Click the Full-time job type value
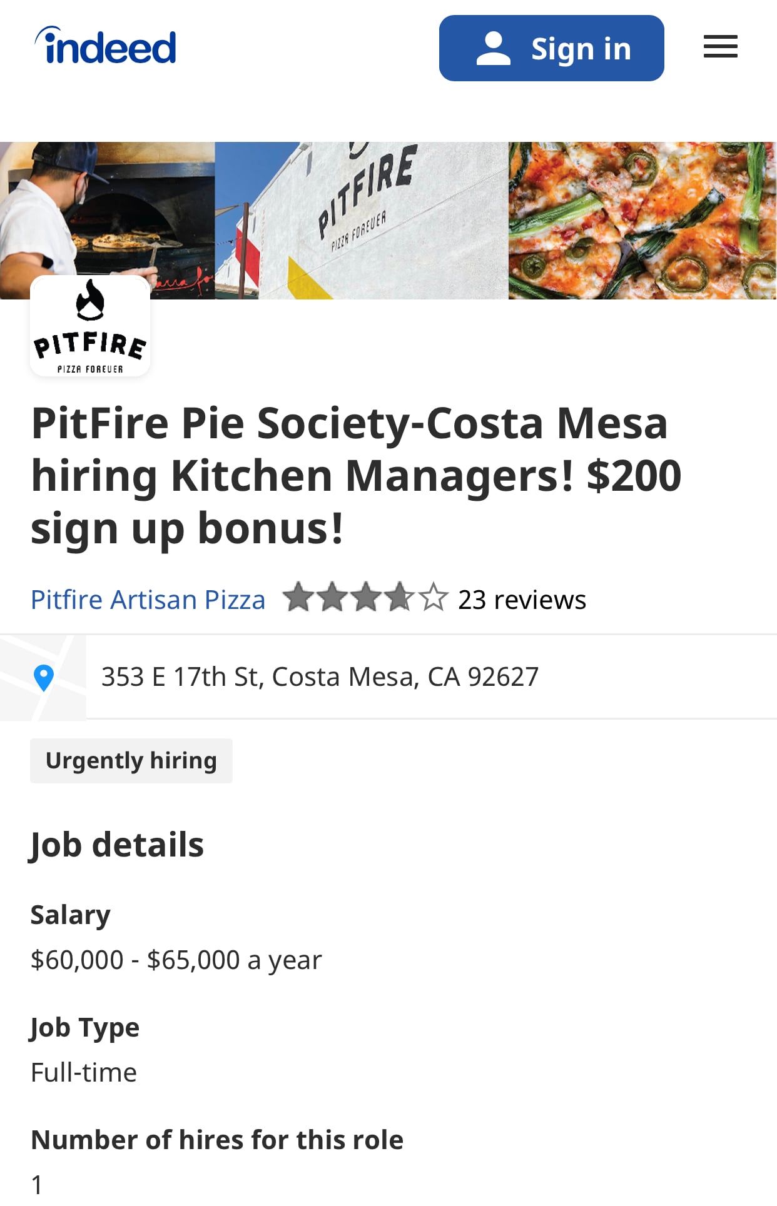This screenshot has width=777, height=1206. click(x=84, y=1072)
